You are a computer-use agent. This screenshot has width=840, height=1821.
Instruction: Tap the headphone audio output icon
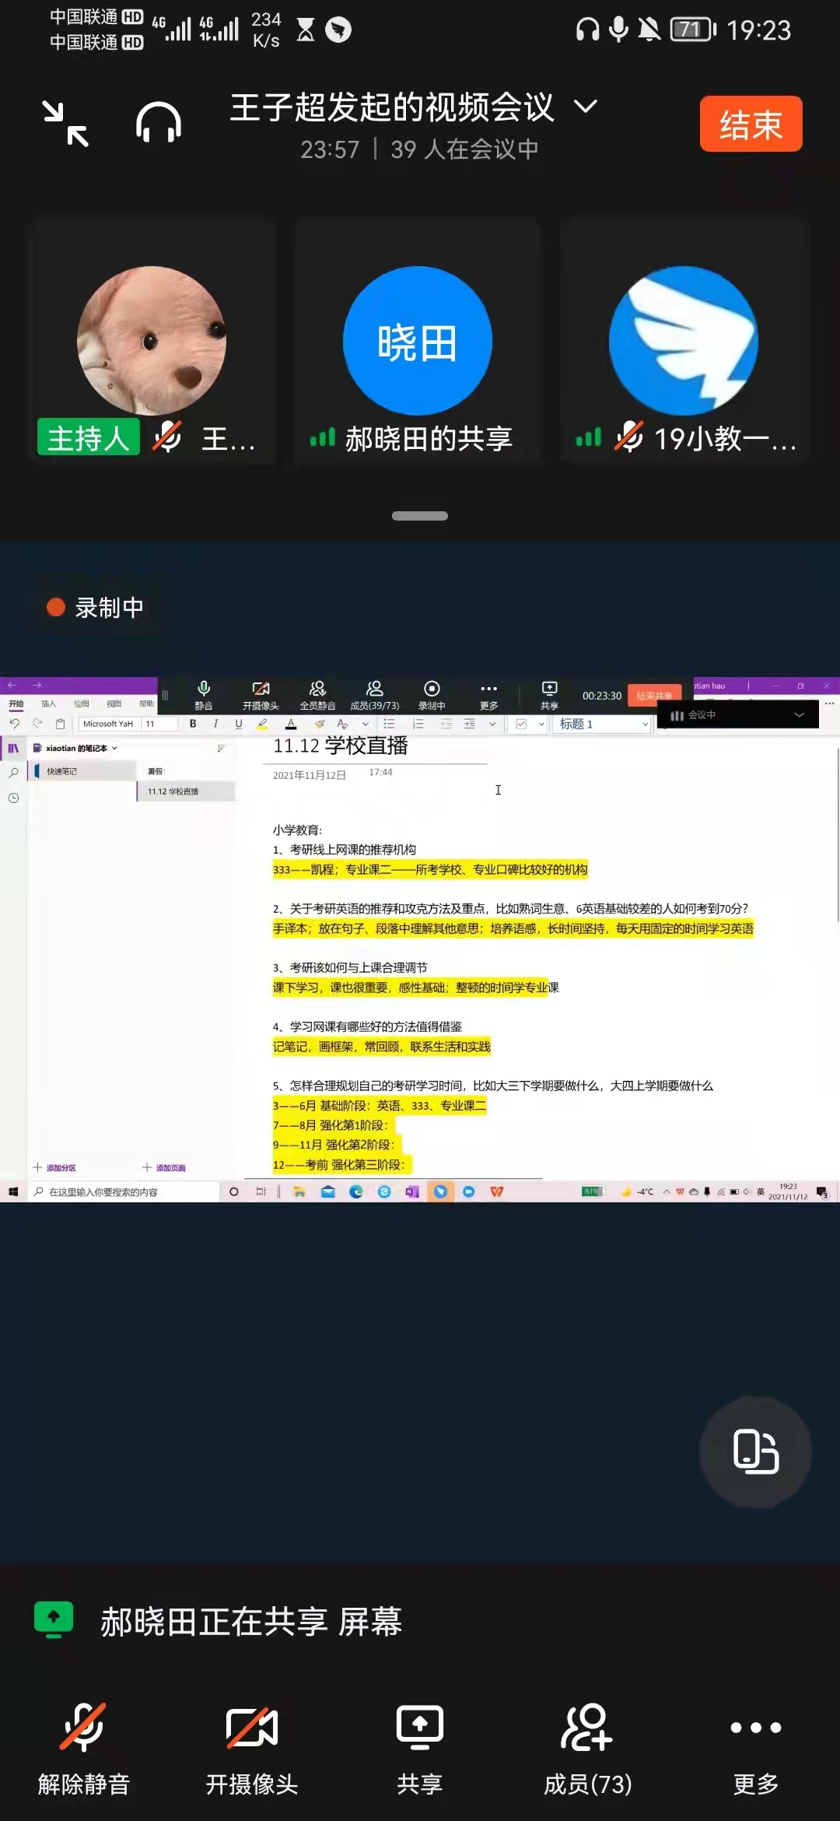159,124
